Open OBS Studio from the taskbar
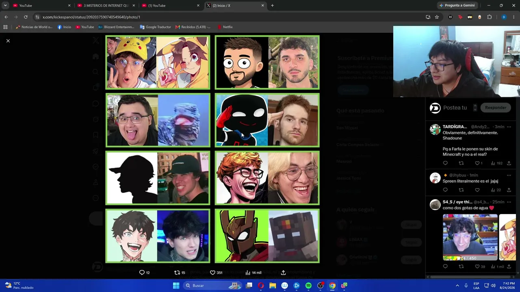520x292 pixels. pyautogui.click(x=320, y=286)
